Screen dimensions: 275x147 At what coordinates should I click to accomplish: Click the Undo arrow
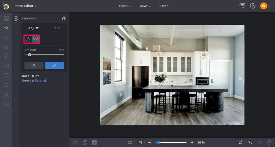250,142
